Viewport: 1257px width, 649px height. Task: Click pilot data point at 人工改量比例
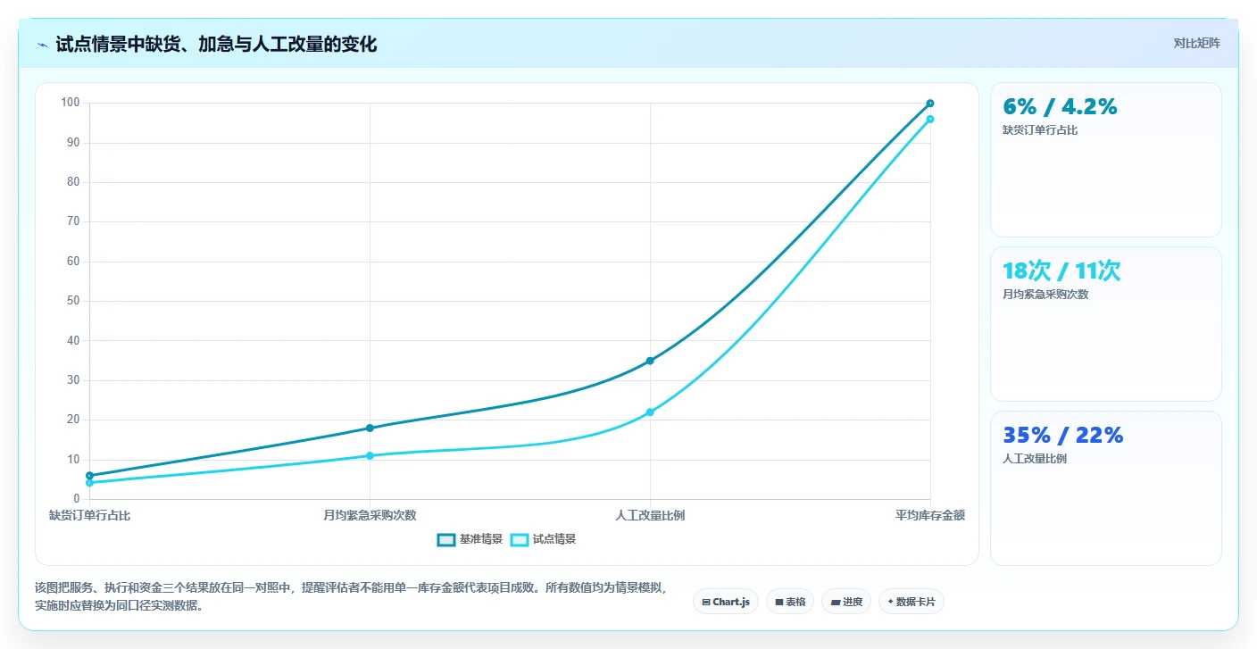click(650, 412)
